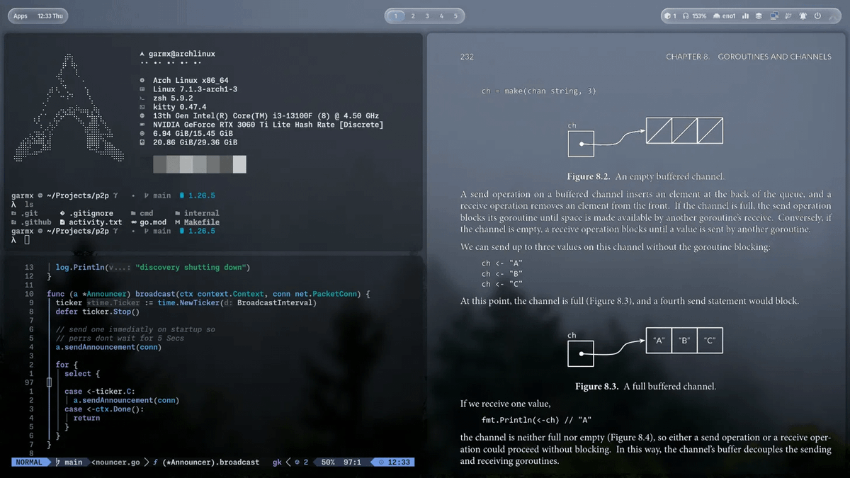Click the white swatch in terminal color palette
850x478 pixels.
click(239, 164)
